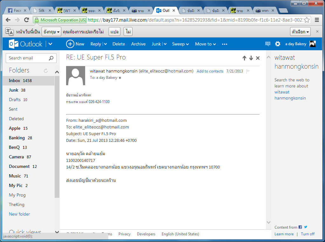Click the sender avatar picture
Viewport: 325px width, 242px height.
click(75, 76)
